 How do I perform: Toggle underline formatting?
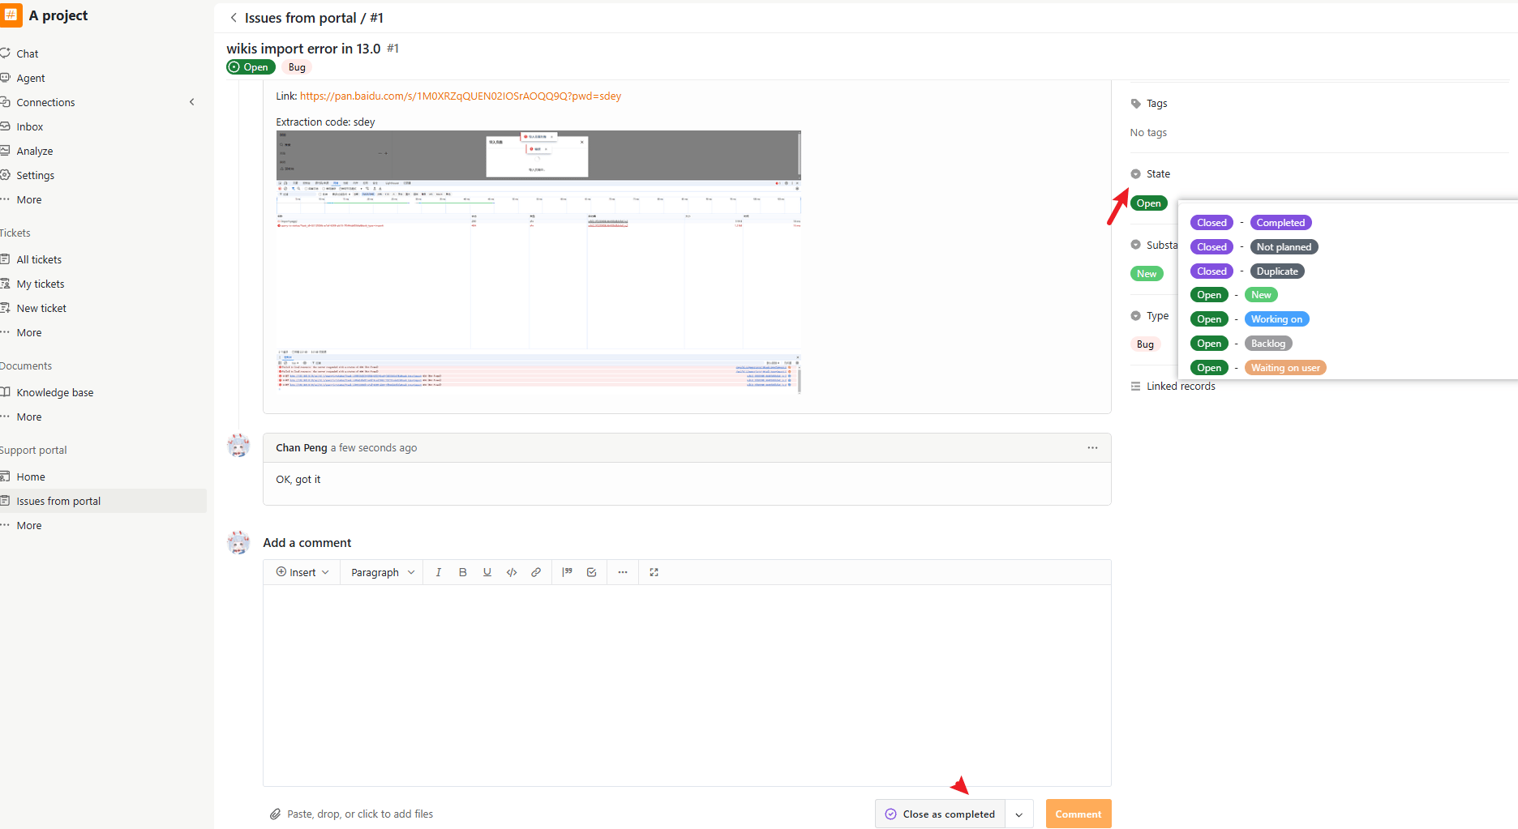pyautogui.click(x=487, y=572)
